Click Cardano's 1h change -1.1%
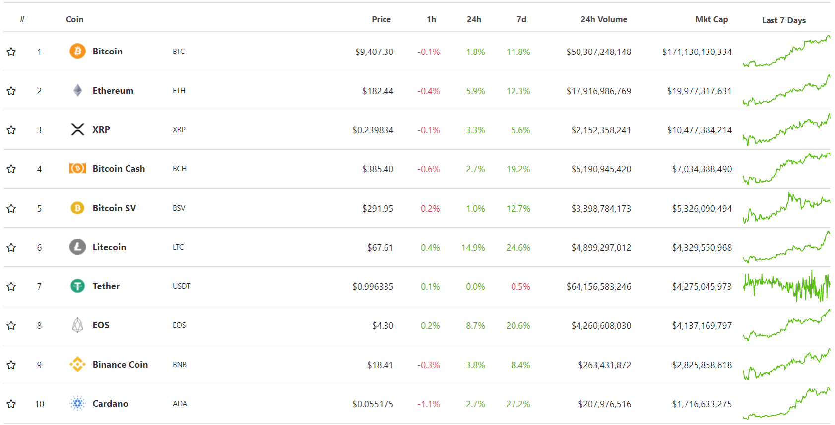The width and height of the screenshot is (835, 425). (429, 404)
